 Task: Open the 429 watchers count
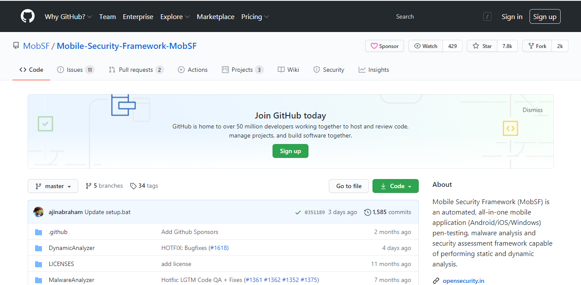click(453, 46)
